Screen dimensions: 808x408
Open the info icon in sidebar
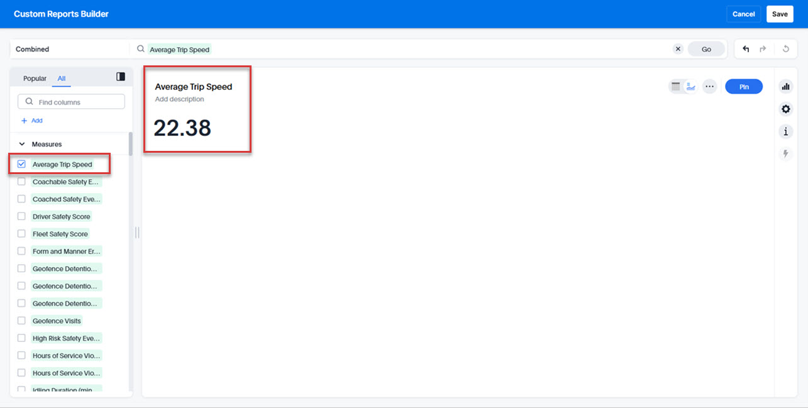coord(785,132)
